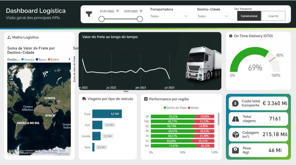
Task: Open the Terms link on the map
Action: pyautogui.click(x=62, y=151)
